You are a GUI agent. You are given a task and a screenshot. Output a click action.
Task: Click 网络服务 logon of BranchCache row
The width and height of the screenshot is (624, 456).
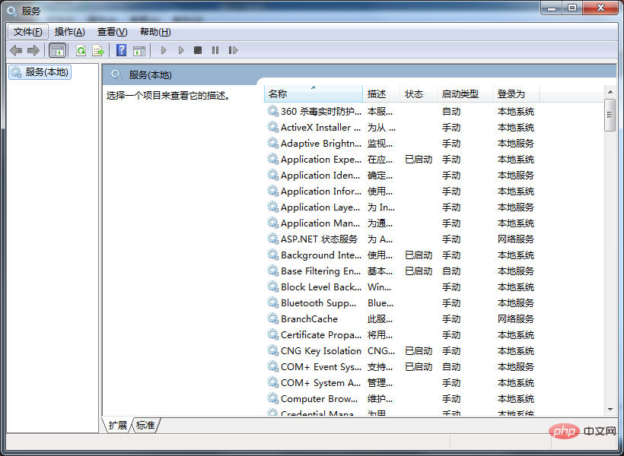(516, 319)
